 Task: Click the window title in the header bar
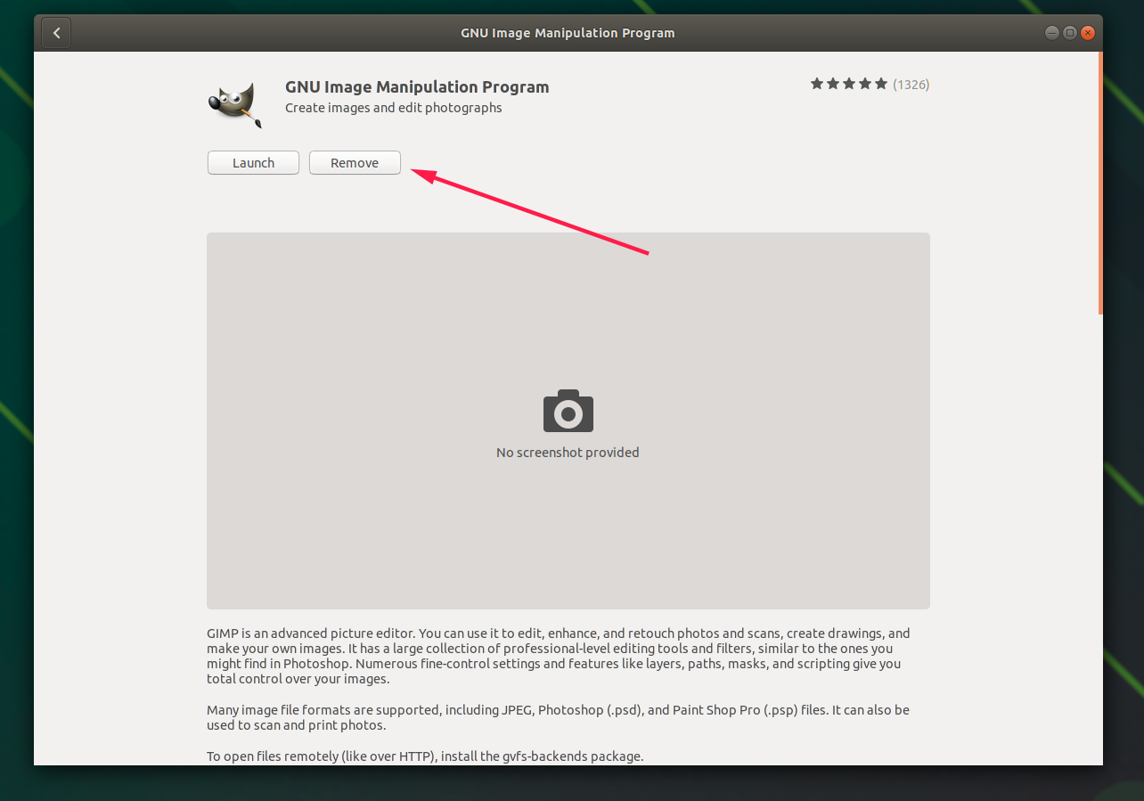[568, 33]
